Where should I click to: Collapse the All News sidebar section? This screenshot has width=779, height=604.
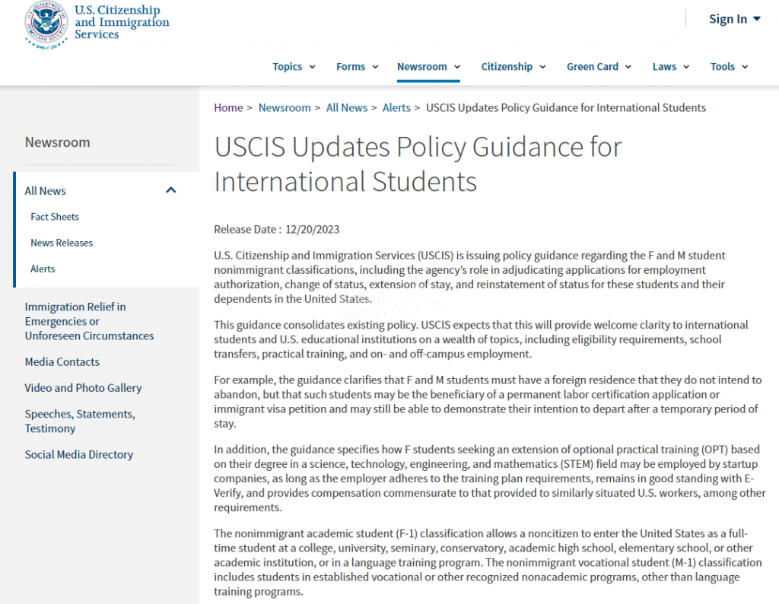point(171,191)
